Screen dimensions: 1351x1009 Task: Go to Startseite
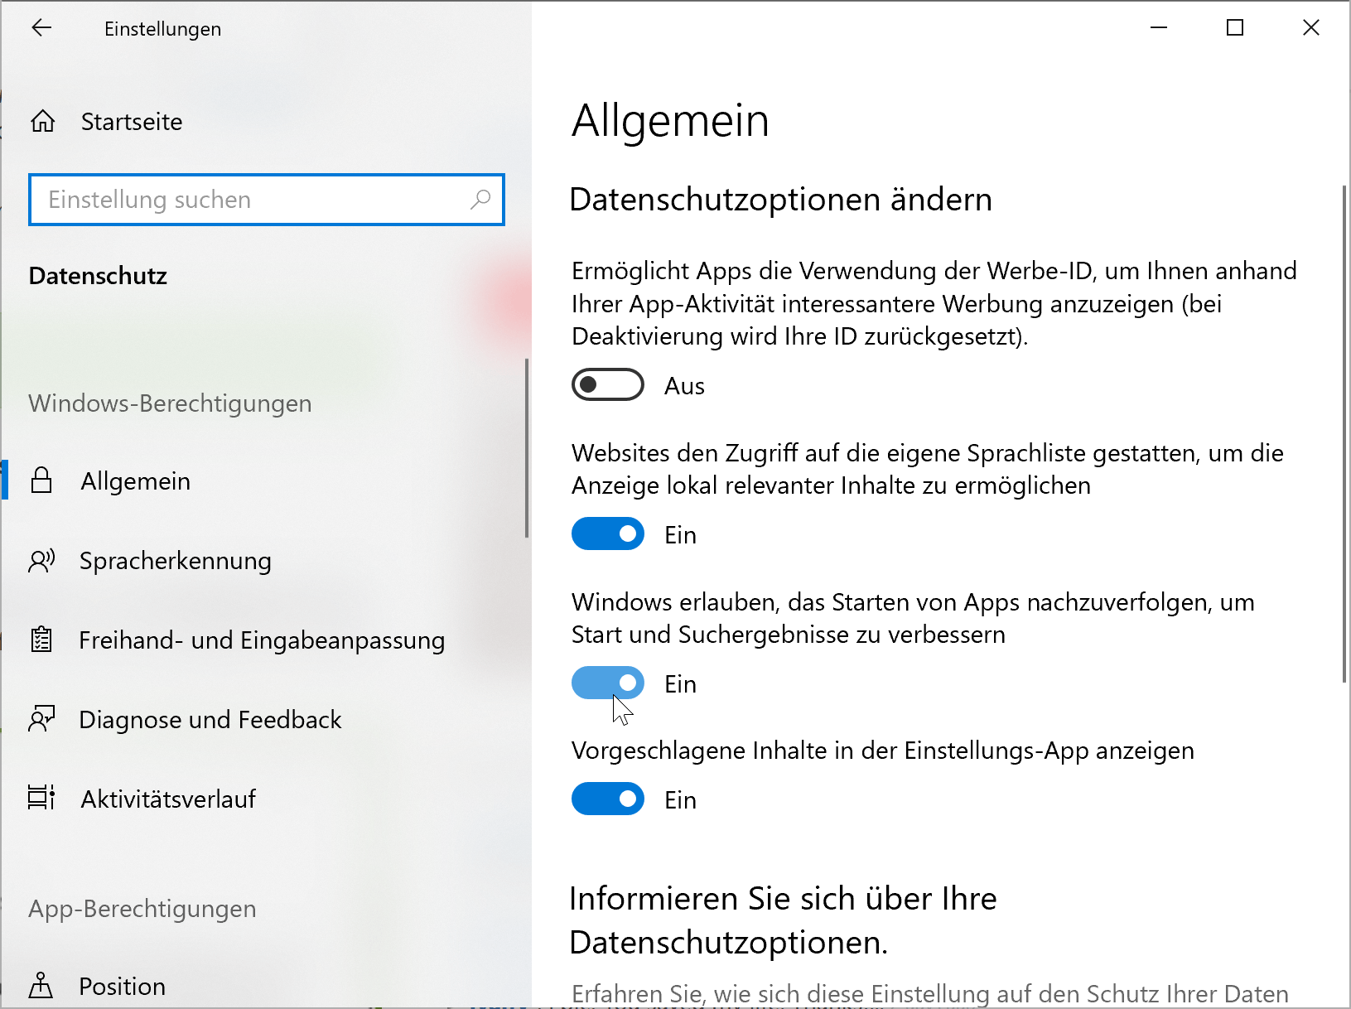[x=132, y=122]
